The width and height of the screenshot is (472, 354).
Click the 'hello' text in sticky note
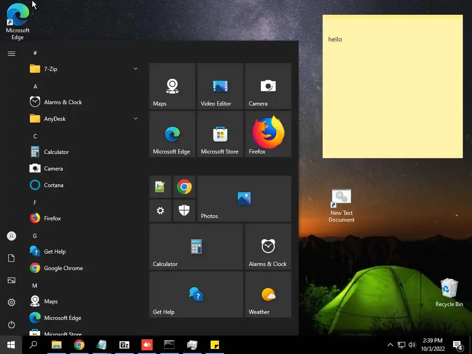point(335,40)
